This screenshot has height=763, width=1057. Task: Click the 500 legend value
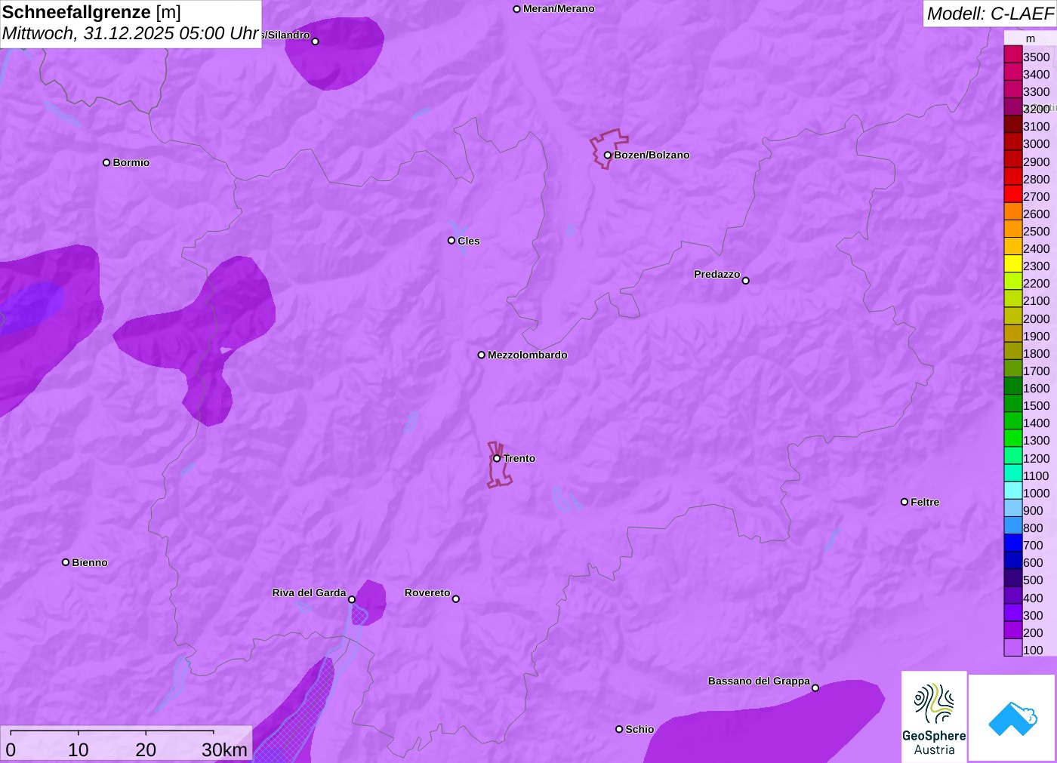pos(1033,580)
